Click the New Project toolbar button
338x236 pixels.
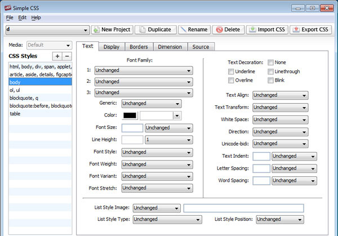[x=112, y=29]
